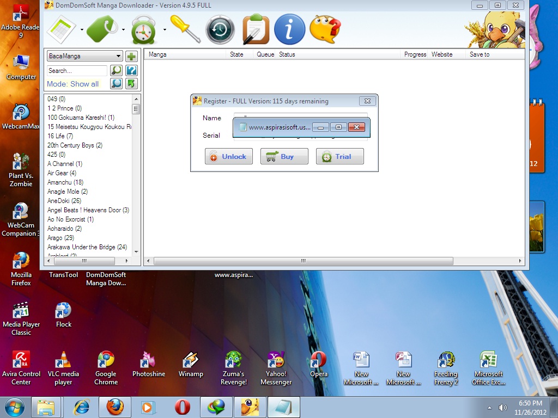Select Angel Beats ! Heavens Door (3)

(x=88, y=210)
